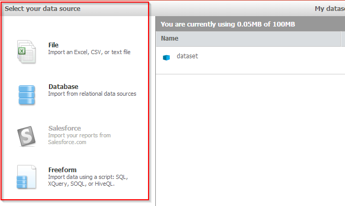Screen dimensions: 345x206
Task: Choose the File data source heading
Action: pos(54,45)
